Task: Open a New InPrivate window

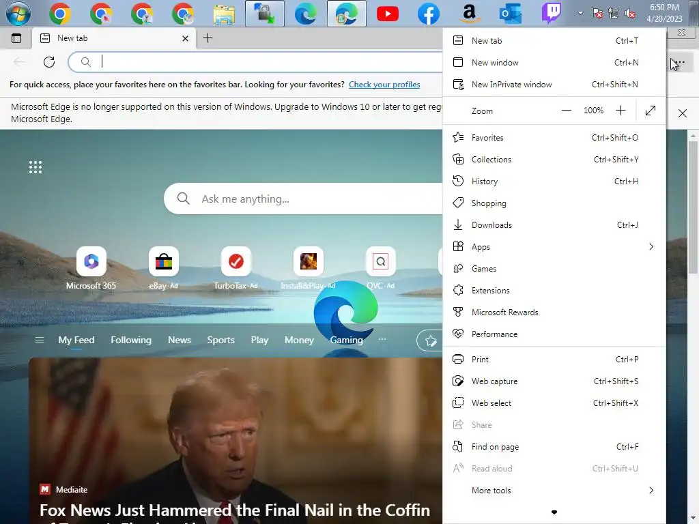Action: pyautogui.click(x=554, y=84)
